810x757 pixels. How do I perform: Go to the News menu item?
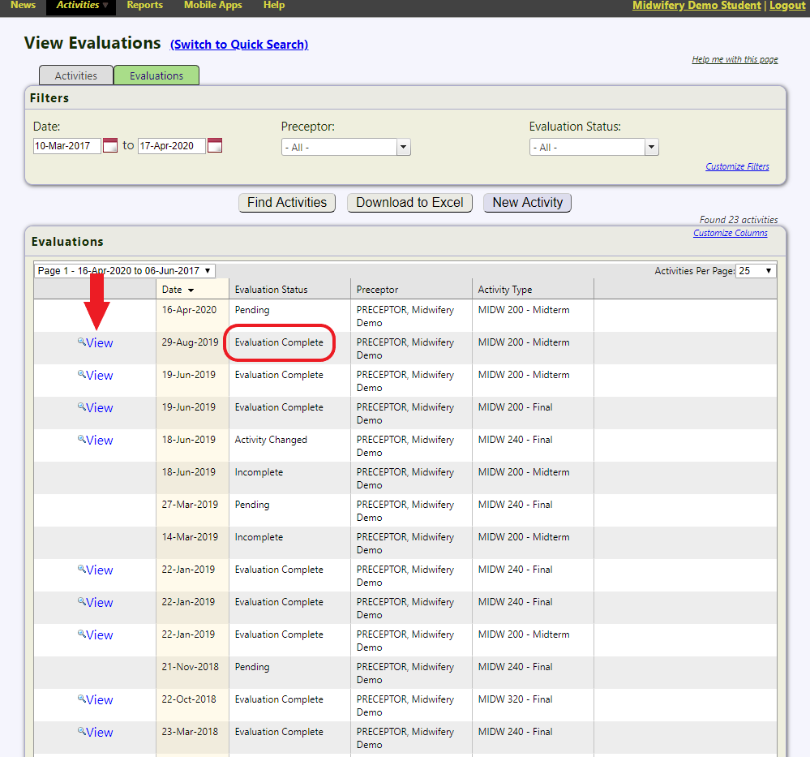coord(23,5)
